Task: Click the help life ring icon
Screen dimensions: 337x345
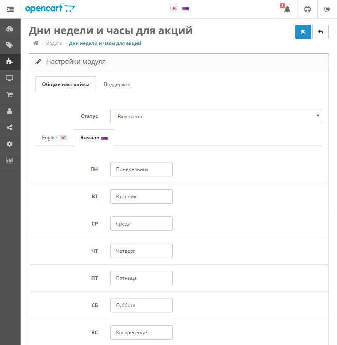Action: 307,9
